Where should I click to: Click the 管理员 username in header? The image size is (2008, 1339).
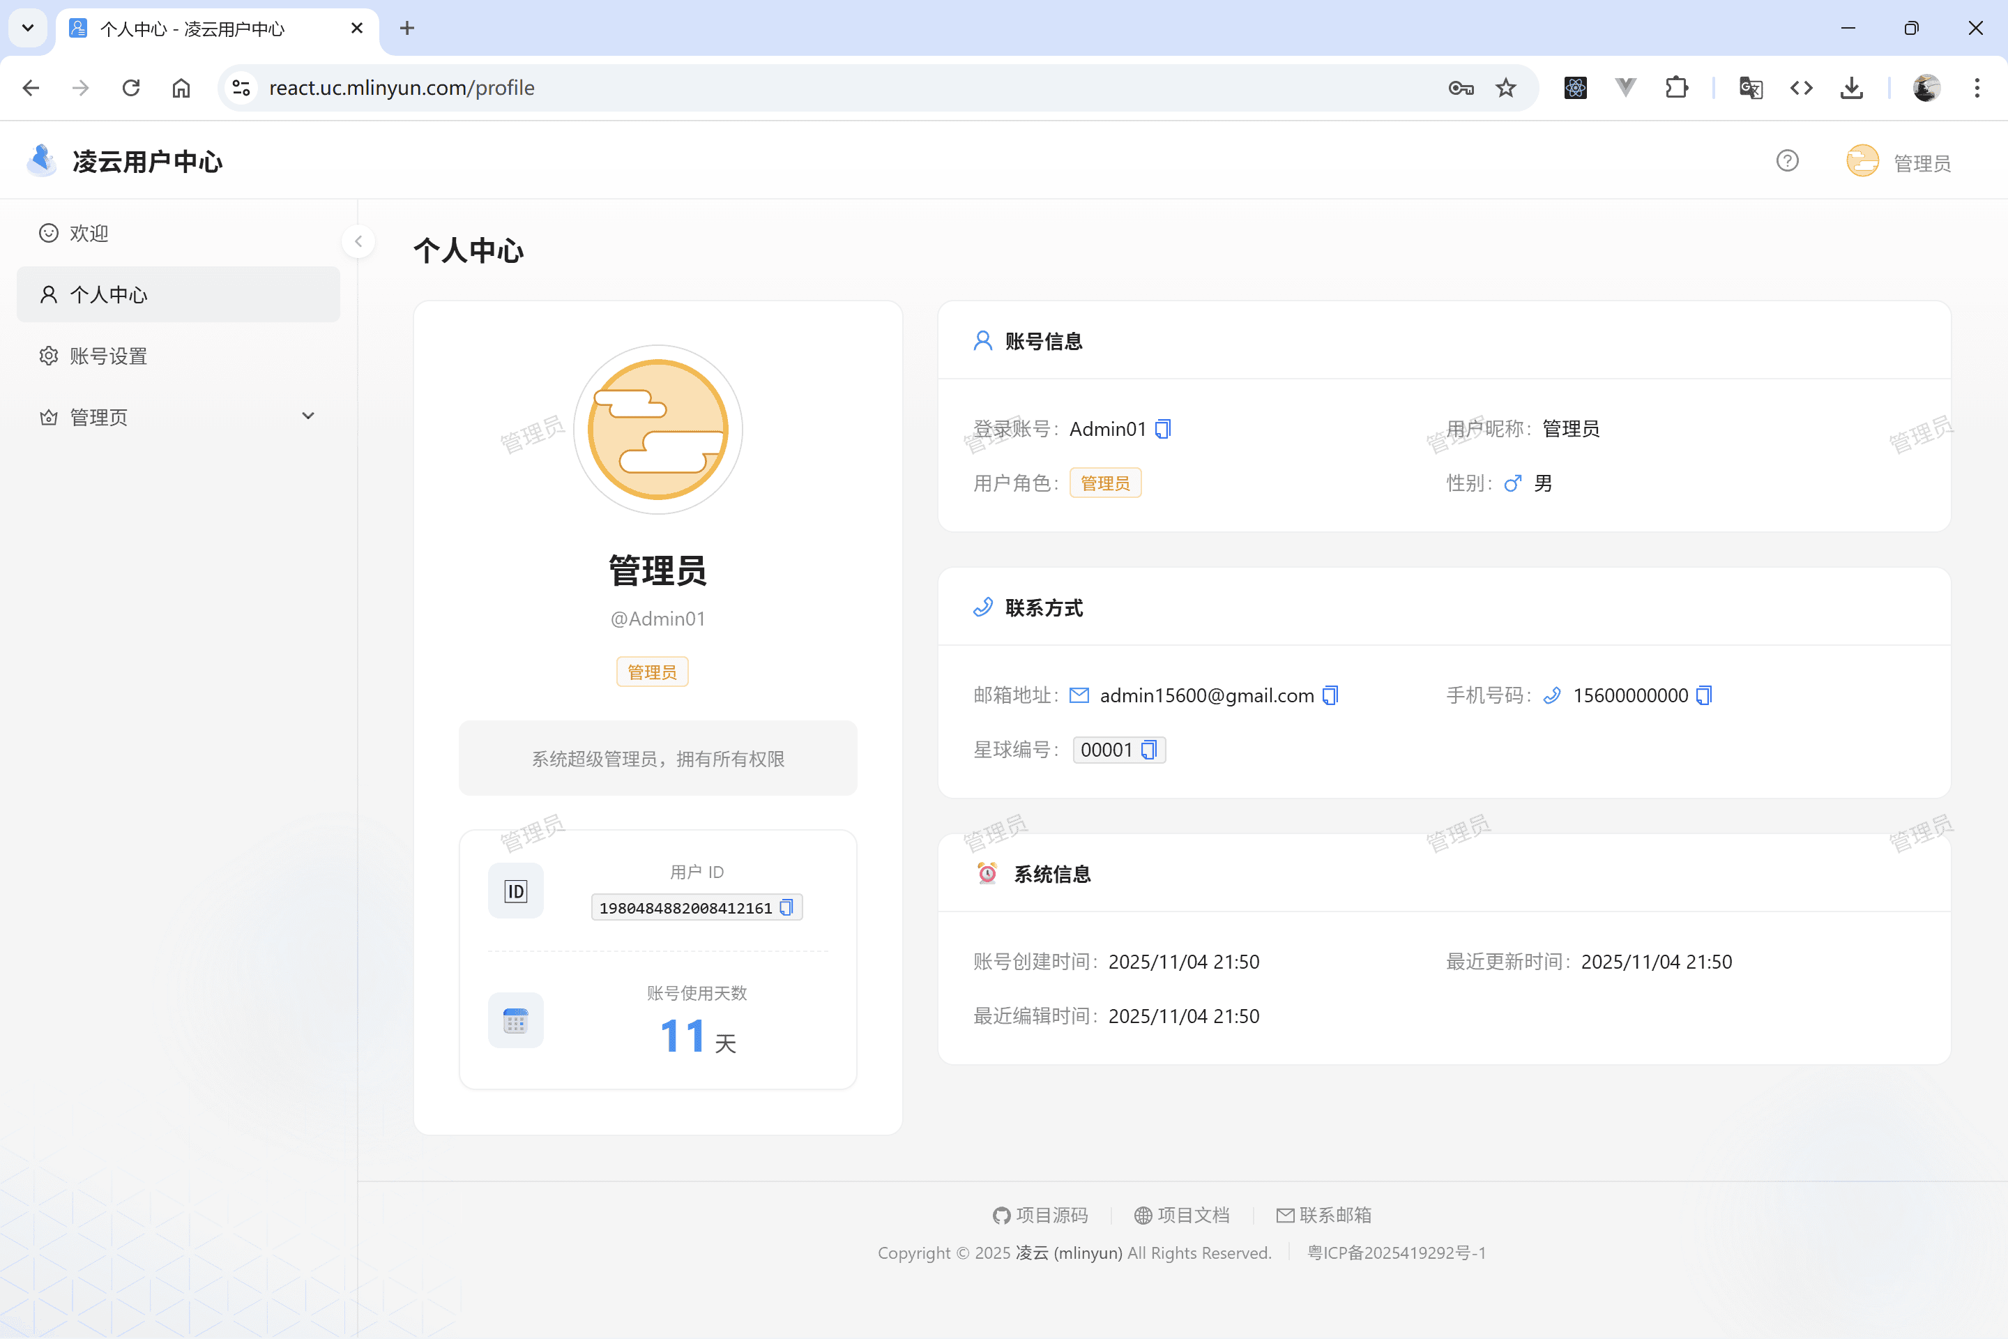coord(1923,163)
